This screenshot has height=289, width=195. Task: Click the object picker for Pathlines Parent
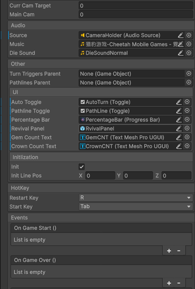coord(188,82)
